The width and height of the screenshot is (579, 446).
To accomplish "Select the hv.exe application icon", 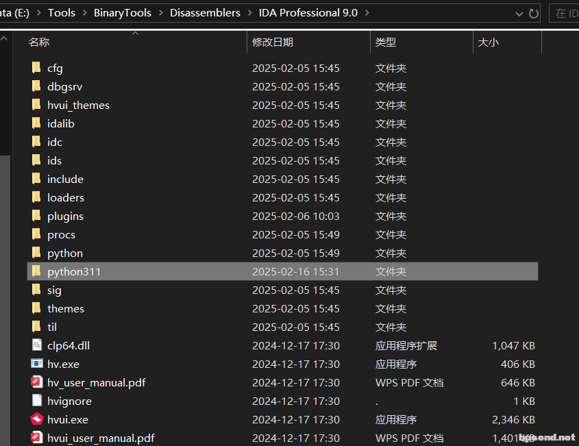I will [x=36, y=364].
